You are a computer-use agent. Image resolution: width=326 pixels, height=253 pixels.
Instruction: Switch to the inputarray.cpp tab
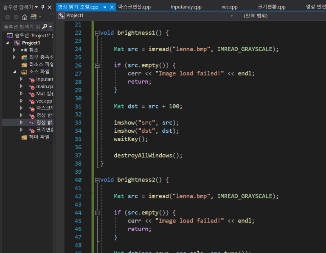pos(186,7)
